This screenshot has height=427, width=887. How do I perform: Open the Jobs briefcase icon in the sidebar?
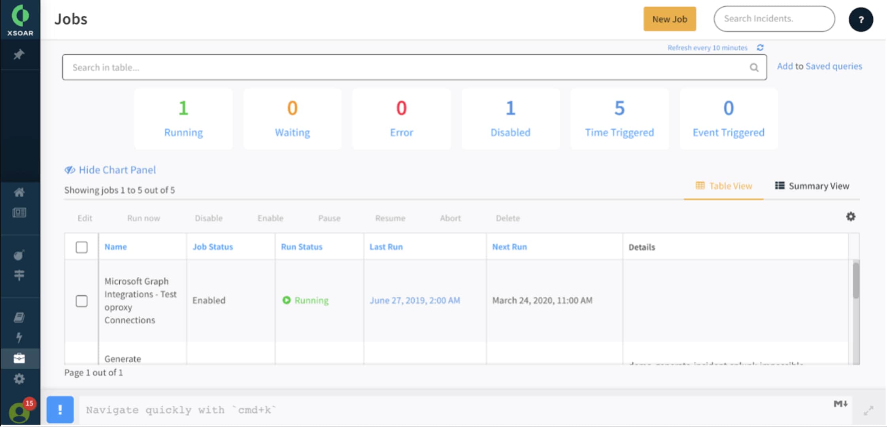click(19, 358)
